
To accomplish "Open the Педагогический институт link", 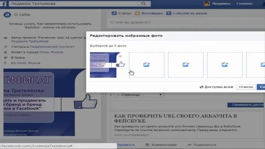I will coord(52,47).
